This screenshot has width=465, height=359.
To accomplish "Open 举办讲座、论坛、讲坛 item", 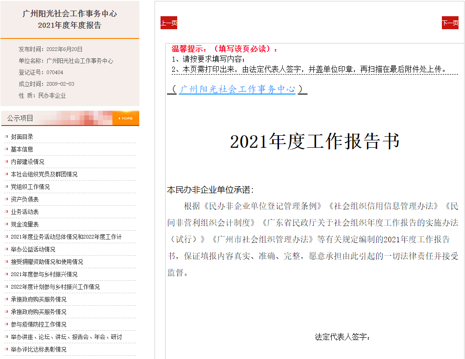I will tap(66, 337).
